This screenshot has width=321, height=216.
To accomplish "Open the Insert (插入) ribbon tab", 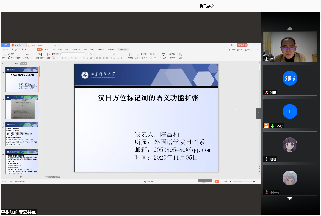I will (x=46, y=50).
